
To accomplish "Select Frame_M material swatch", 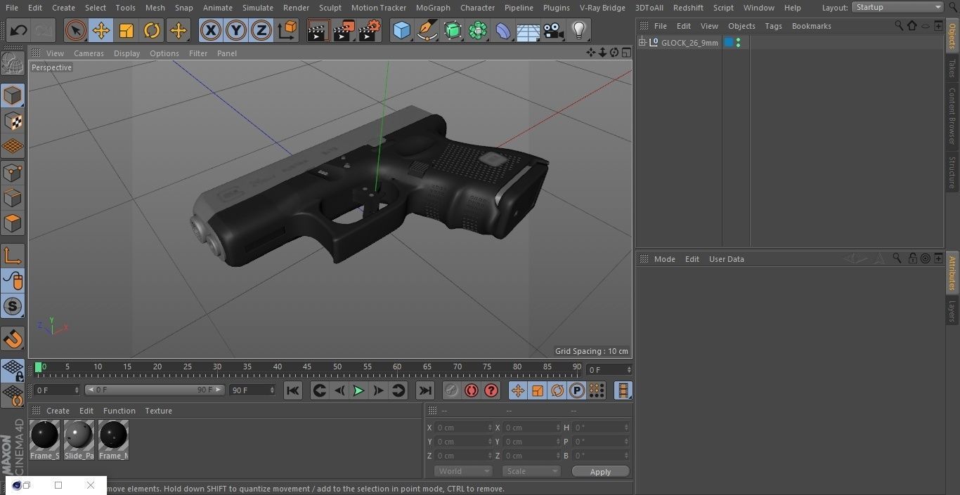I will [113, 440].
